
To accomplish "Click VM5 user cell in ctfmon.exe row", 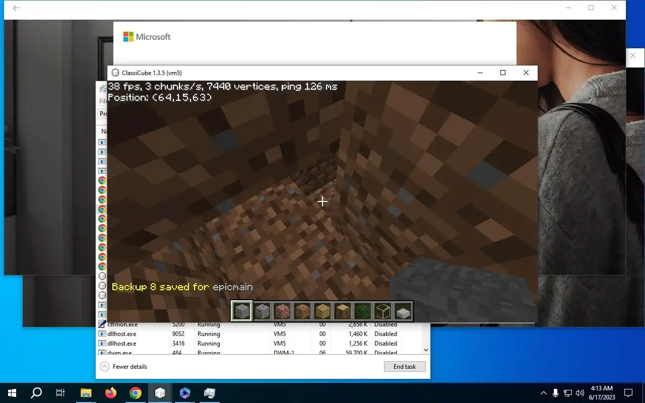I will coord(280,324).
